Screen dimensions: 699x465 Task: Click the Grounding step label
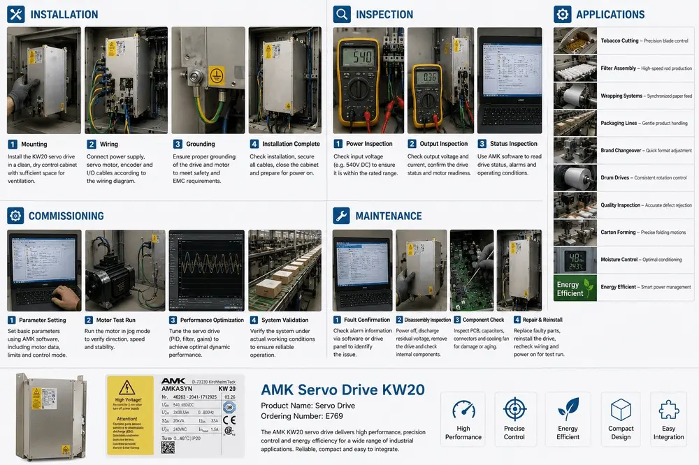[x=200, y=144]
